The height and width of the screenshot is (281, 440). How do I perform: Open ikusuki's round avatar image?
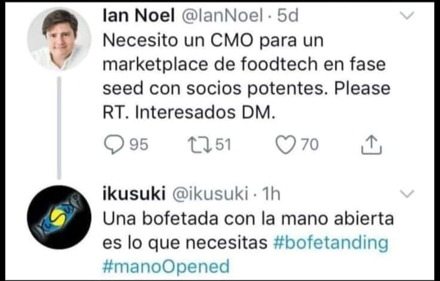pyautogui.click(x=59, y=217)
